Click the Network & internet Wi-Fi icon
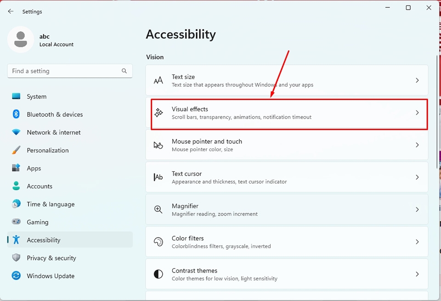 tap(16, 132)
